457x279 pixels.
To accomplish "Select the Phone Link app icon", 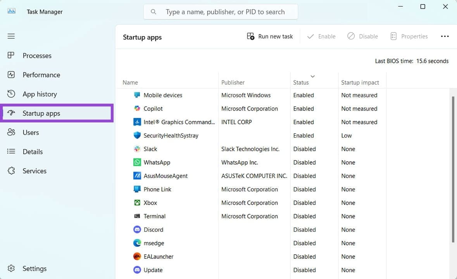I will [137, 189].
